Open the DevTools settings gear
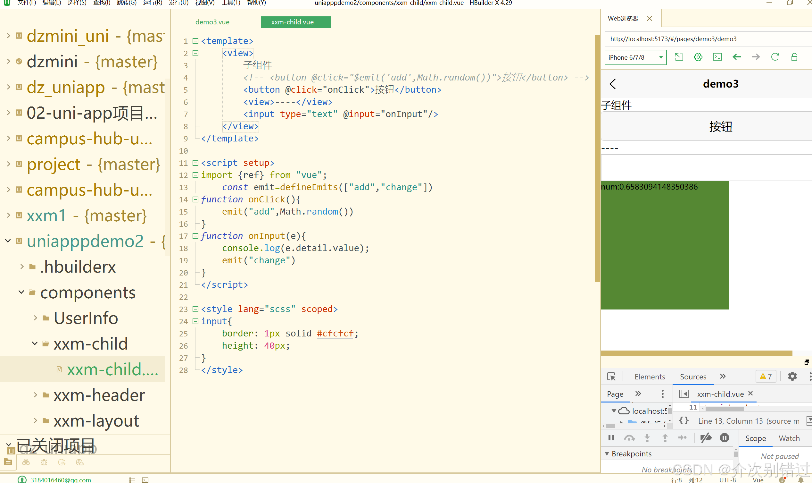The image size is (812, 483). pyautogui.click(x=792, y=377)
